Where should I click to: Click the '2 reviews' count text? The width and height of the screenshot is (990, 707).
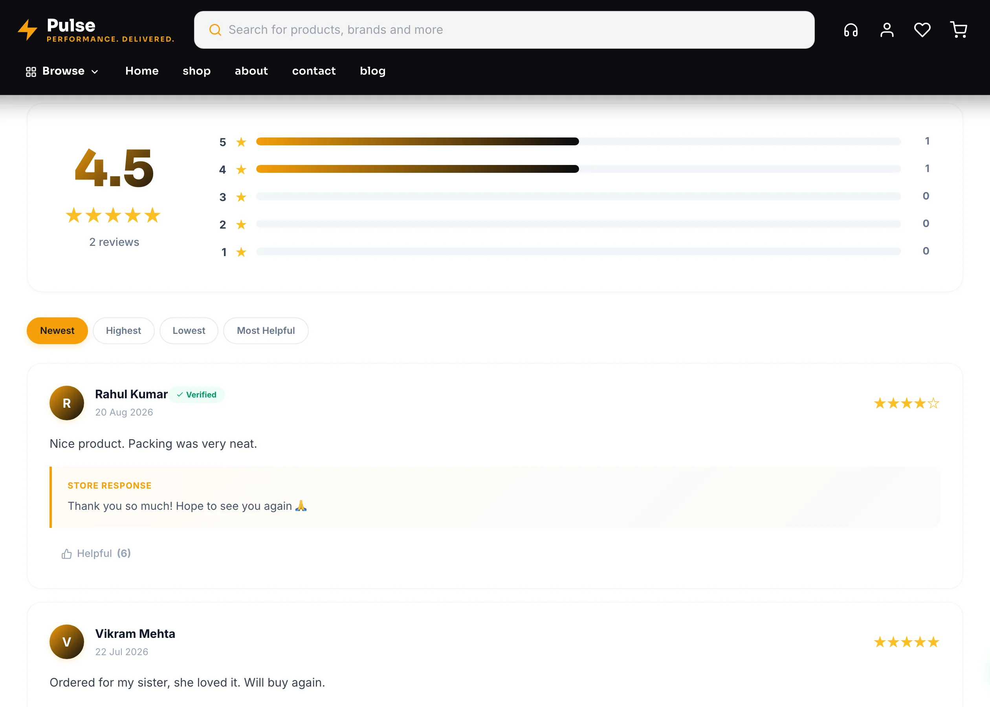point(114,242)
